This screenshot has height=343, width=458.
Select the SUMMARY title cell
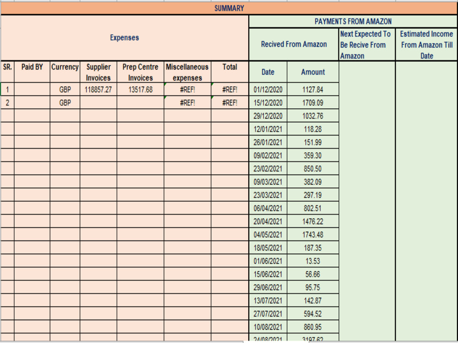[x=229, y=8]
